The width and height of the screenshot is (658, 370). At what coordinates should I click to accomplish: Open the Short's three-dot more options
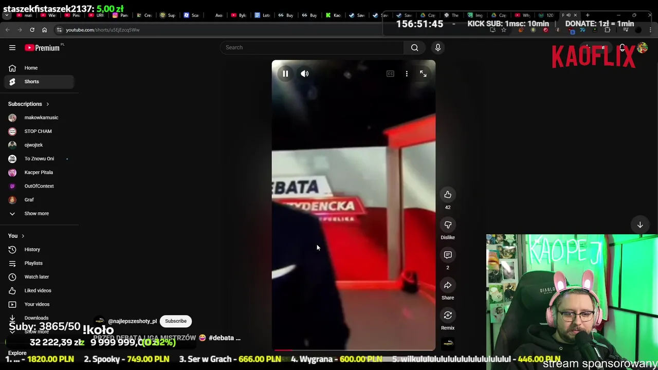pos(407,73)
